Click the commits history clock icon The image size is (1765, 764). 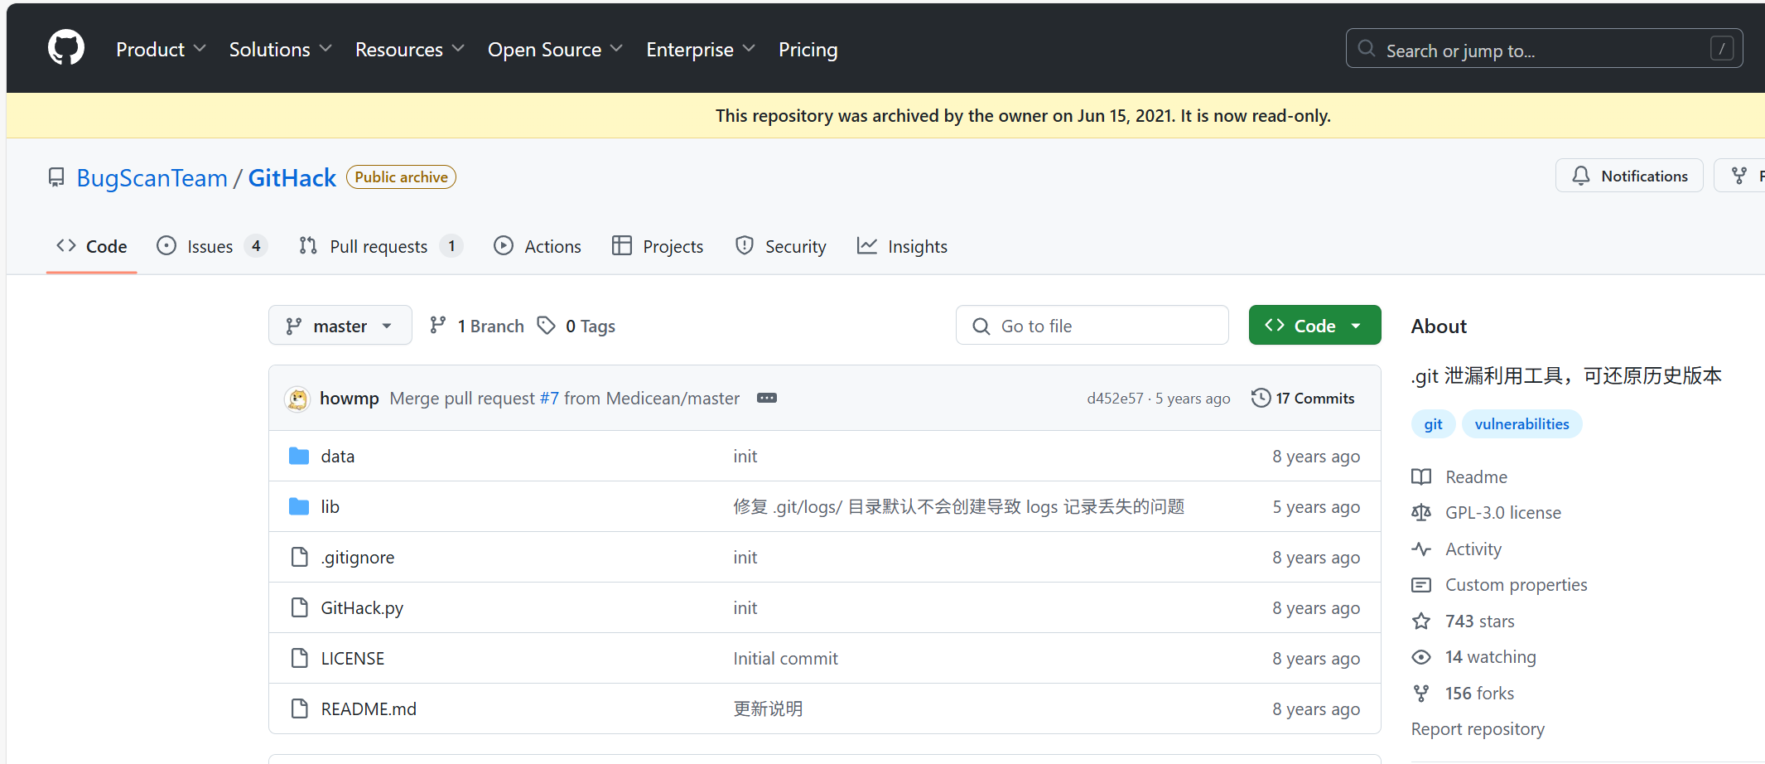(x=1261, y=399)
